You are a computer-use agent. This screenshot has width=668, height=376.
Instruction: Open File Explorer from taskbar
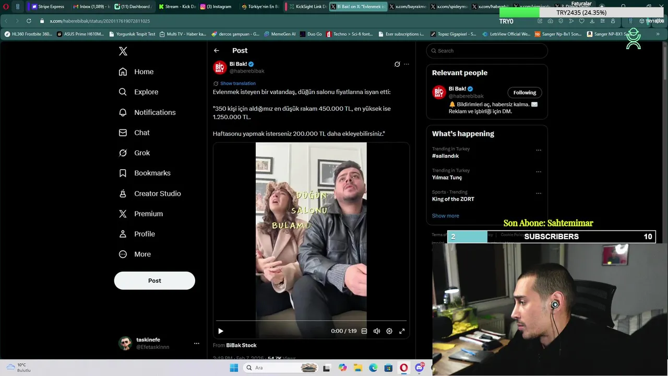coord(358,368)
